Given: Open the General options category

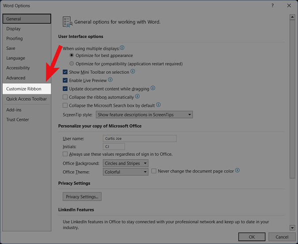Looking at the screenshot, I should tap(27, 19).
